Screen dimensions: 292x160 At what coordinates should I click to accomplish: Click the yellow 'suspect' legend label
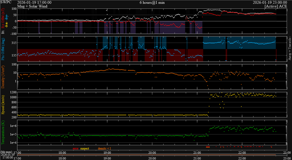click(84, 148)
